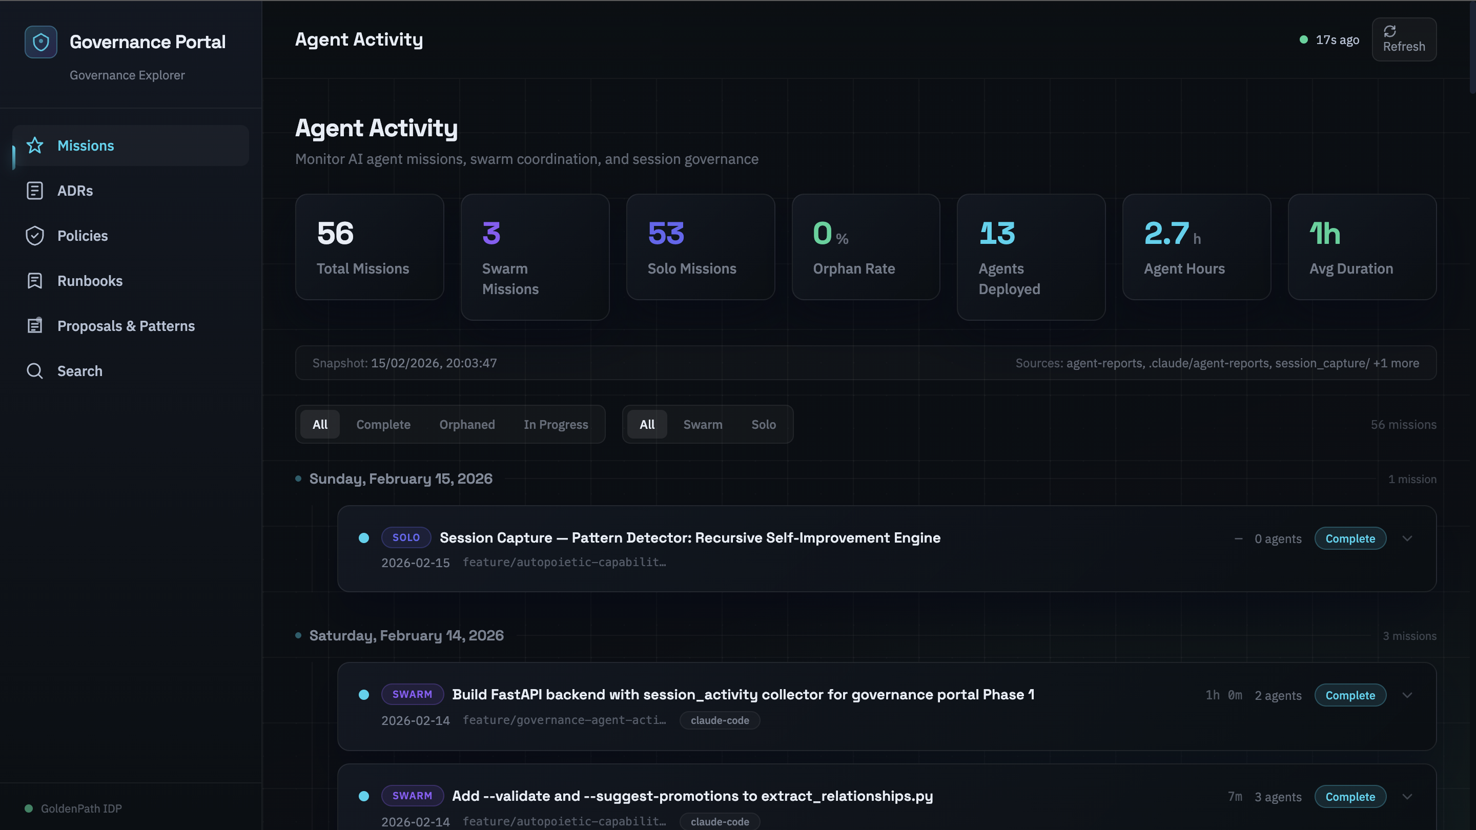Toggle the Solo mission type filter
This screenshot has width=1476, height=830.
point(763,424)
